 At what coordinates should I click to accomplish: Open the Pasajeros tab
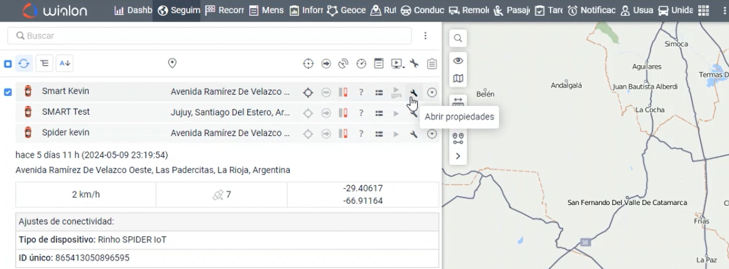pyautogui.click(x=512, y=10)
